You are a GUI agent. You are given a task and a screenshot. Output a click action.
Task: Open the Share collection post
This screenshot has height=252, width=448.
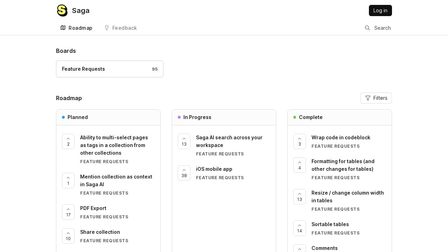point(100,232)
